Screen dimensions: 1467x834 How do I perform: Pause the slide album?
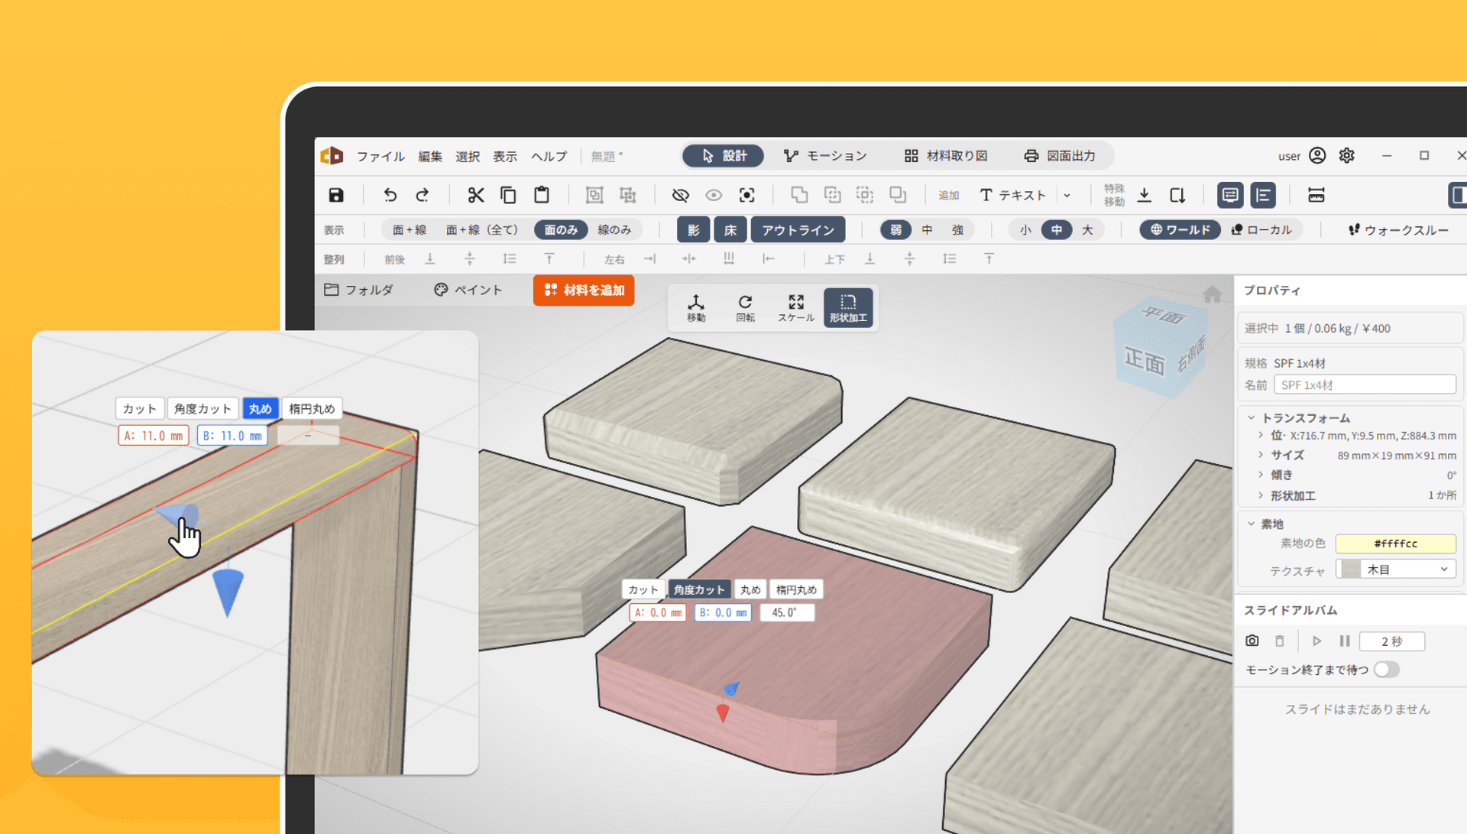[x=1345, y=641]
